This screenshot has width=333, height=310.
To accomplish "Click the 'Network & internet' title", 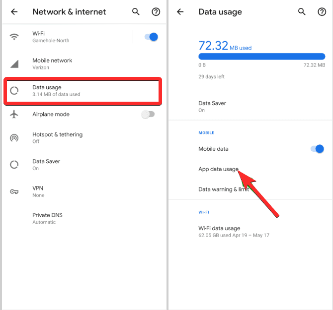I will 69,12.
